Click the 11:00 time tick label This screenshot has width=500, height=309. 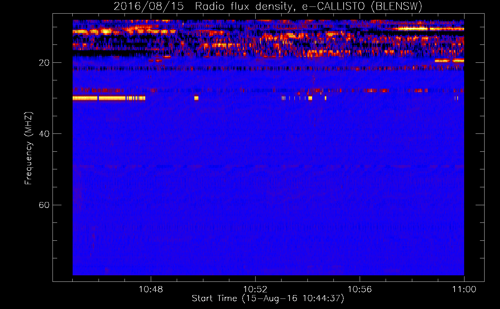(464, 289)
